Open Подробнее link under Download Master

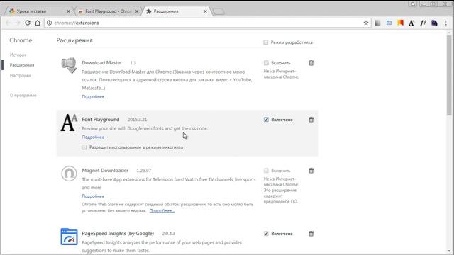pyautogui.click(x=93, y=96)
